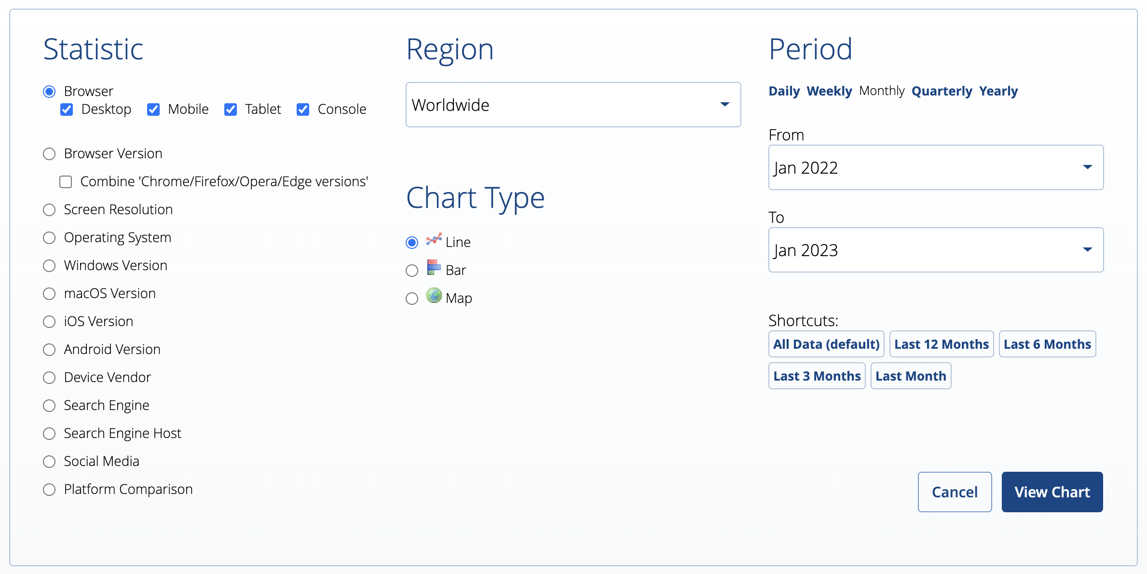The image size is (1147, 574).
Task: Expand the To date Jan 2023 dropdown
Action: [935, 250]
